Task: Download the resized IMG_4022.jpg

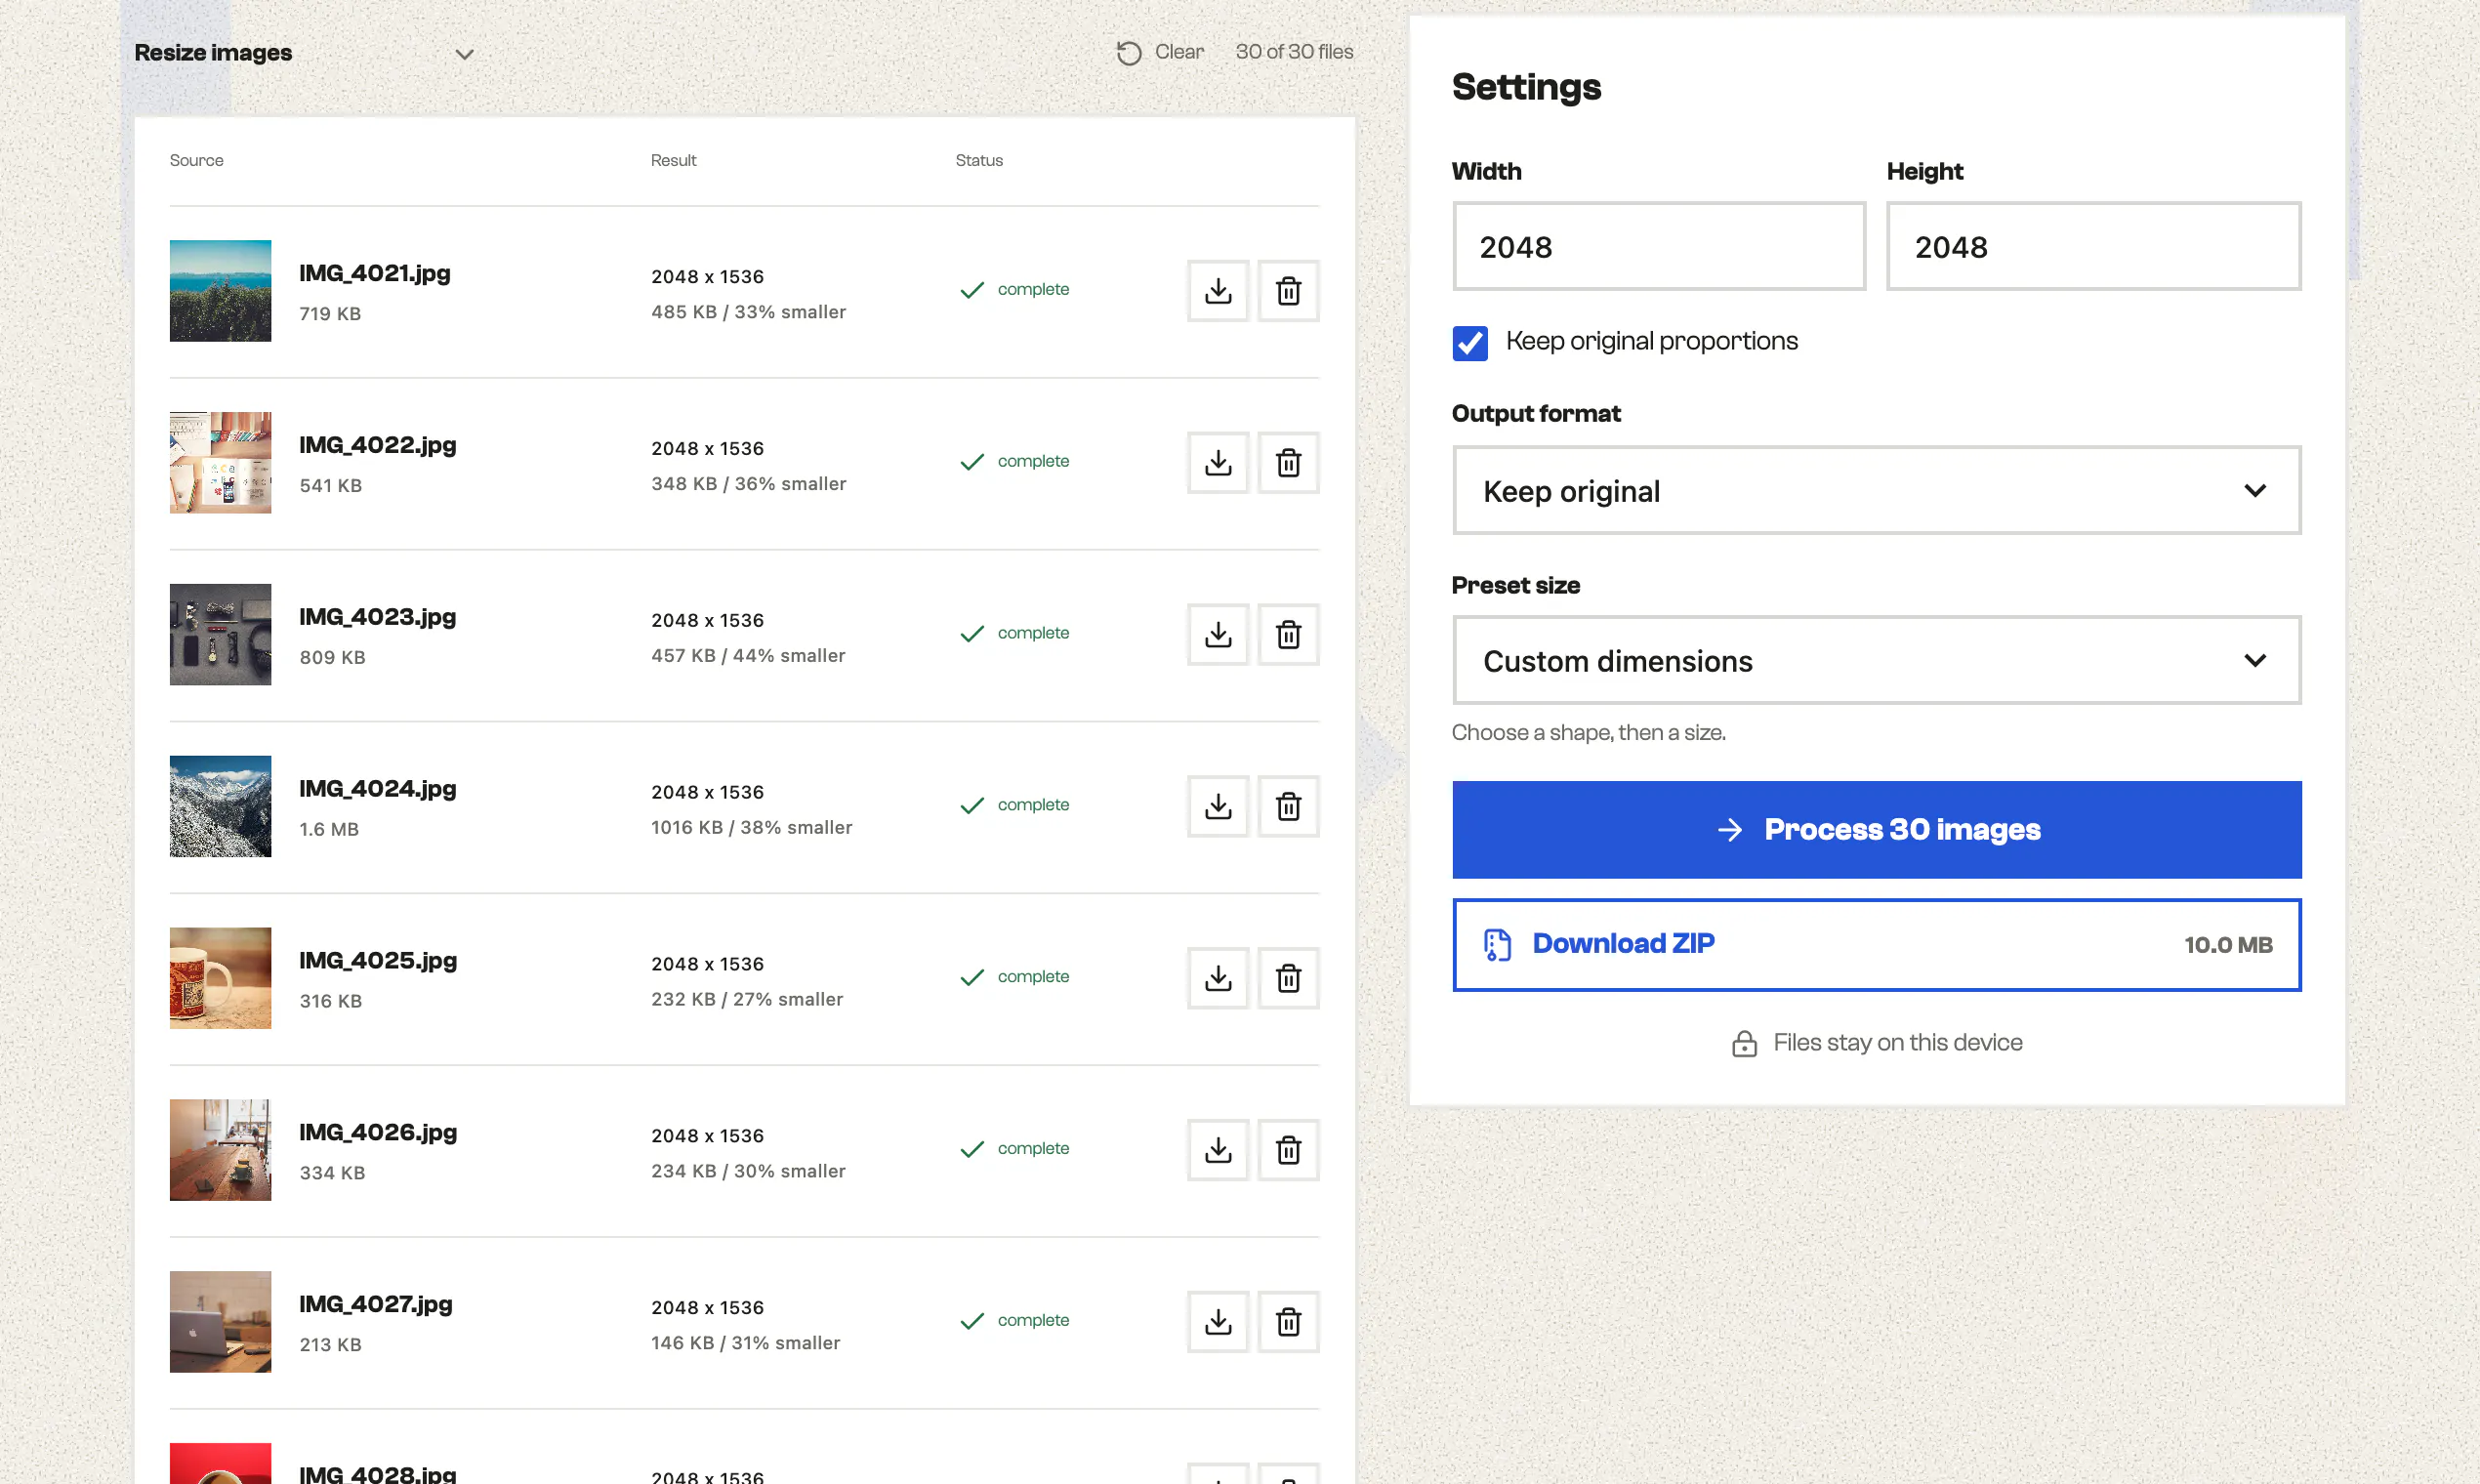Action: pyautogui.click(x=1217, y=463)
